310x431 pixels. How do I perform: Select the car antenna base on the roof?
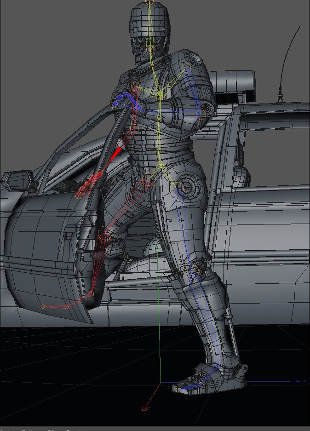(x=280, y=98)
